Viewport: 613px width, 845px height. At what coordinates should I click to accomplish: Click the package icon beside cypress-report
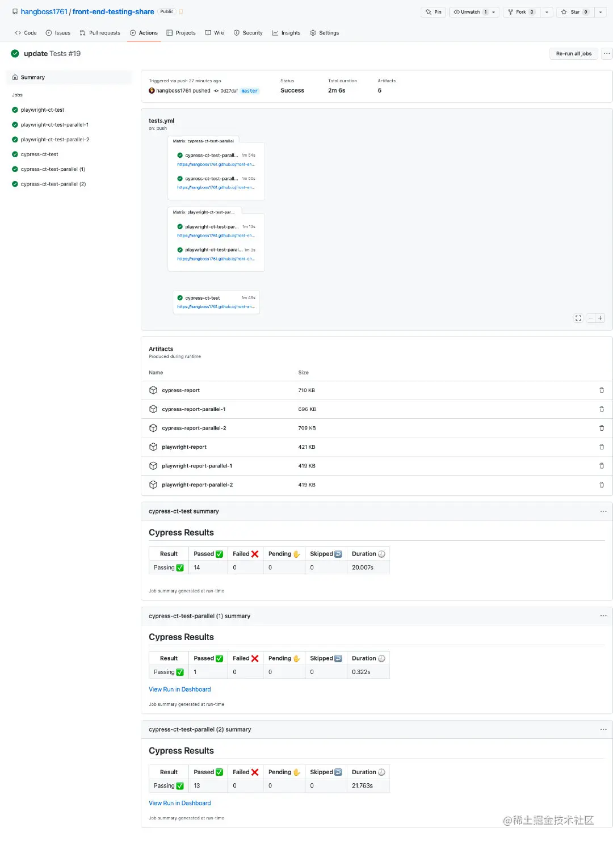[x=153, y=390]
